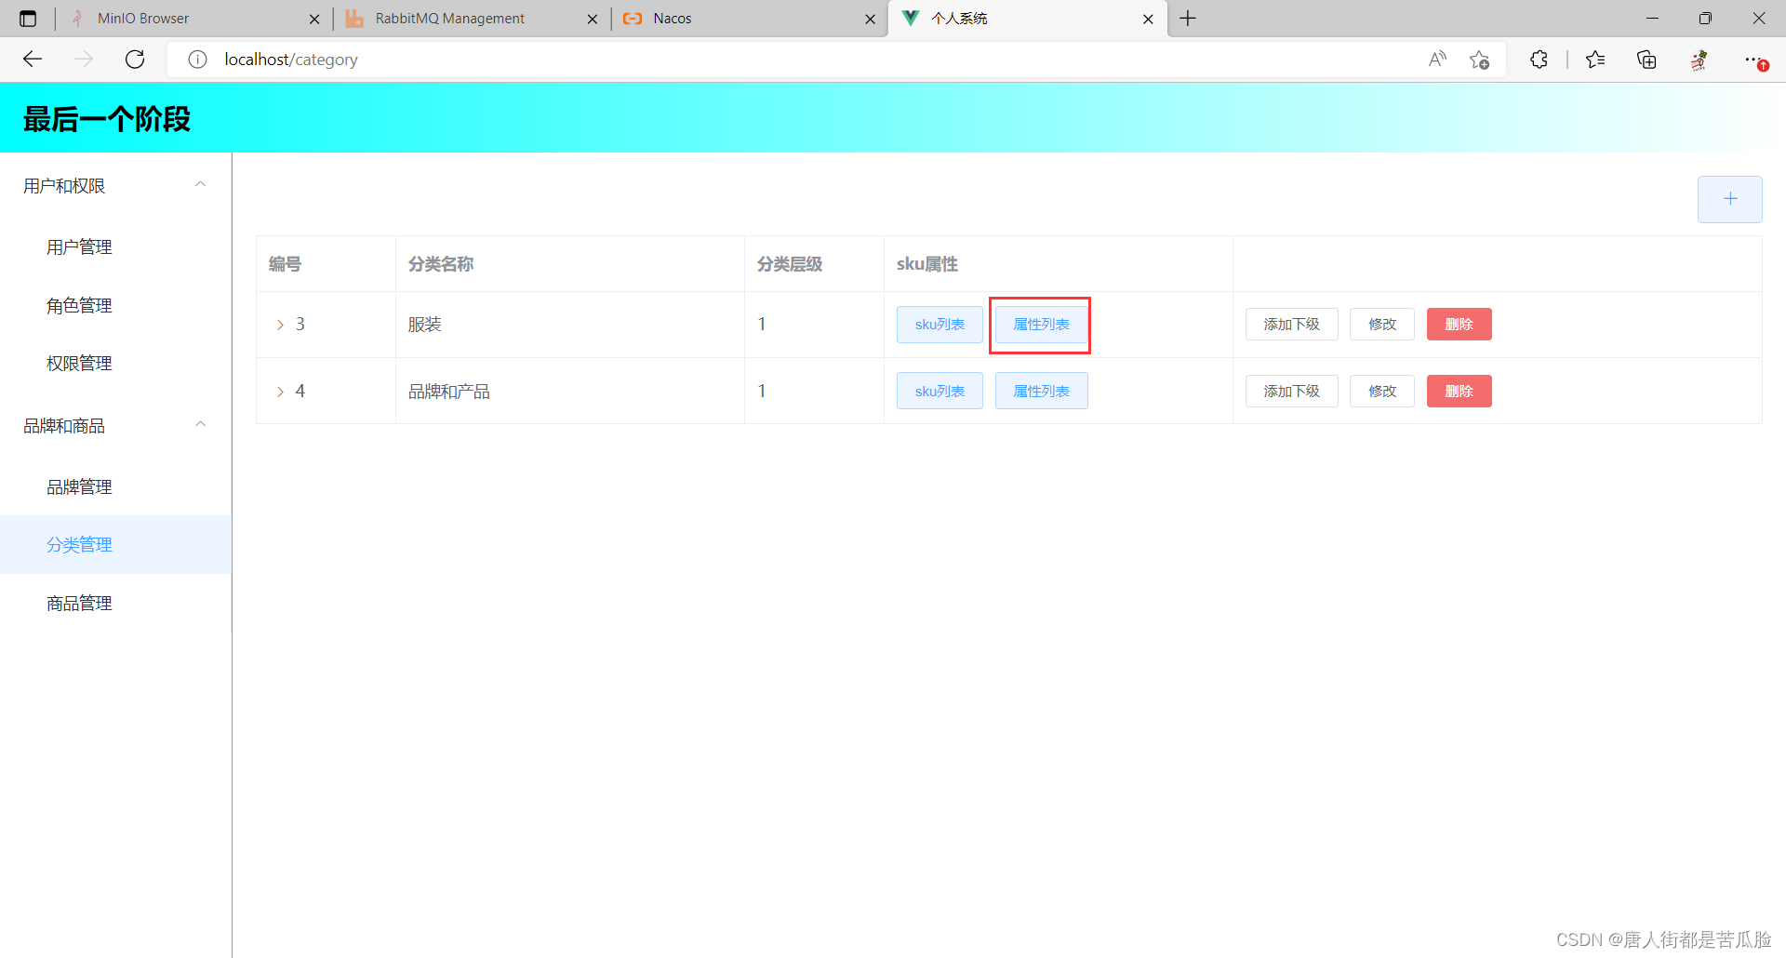Click red 删除 button for 品牌和产品
Image resolution: width=1786 pixels, height=958 pixels.
coord(1459,392)
